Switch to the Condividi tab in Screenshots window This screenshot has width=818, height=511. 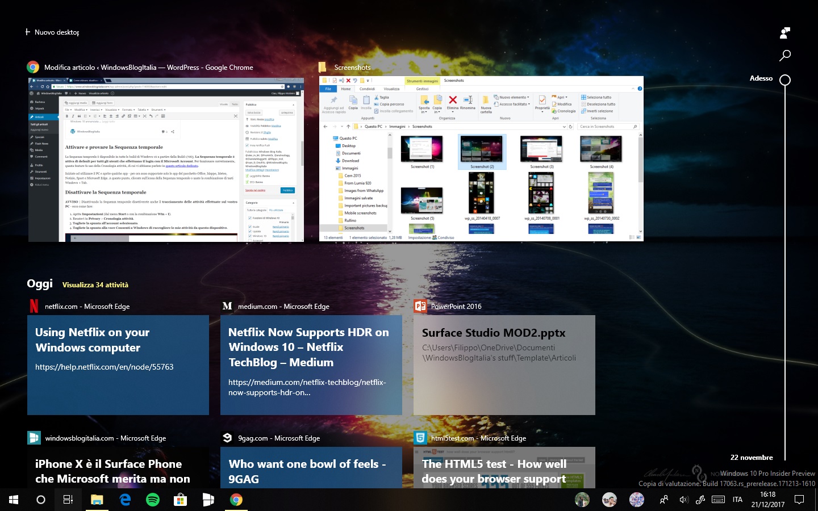tap(367, 89)
